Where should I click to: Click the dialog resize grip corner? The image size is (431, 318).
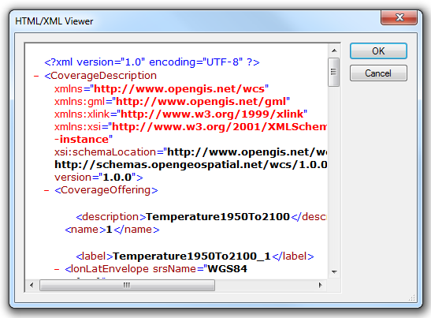pyautogui.click(x=412, y=297)
